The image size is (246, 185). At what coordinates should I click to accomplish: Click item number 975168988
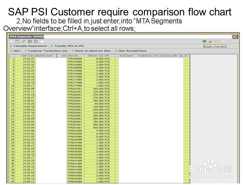76,68
